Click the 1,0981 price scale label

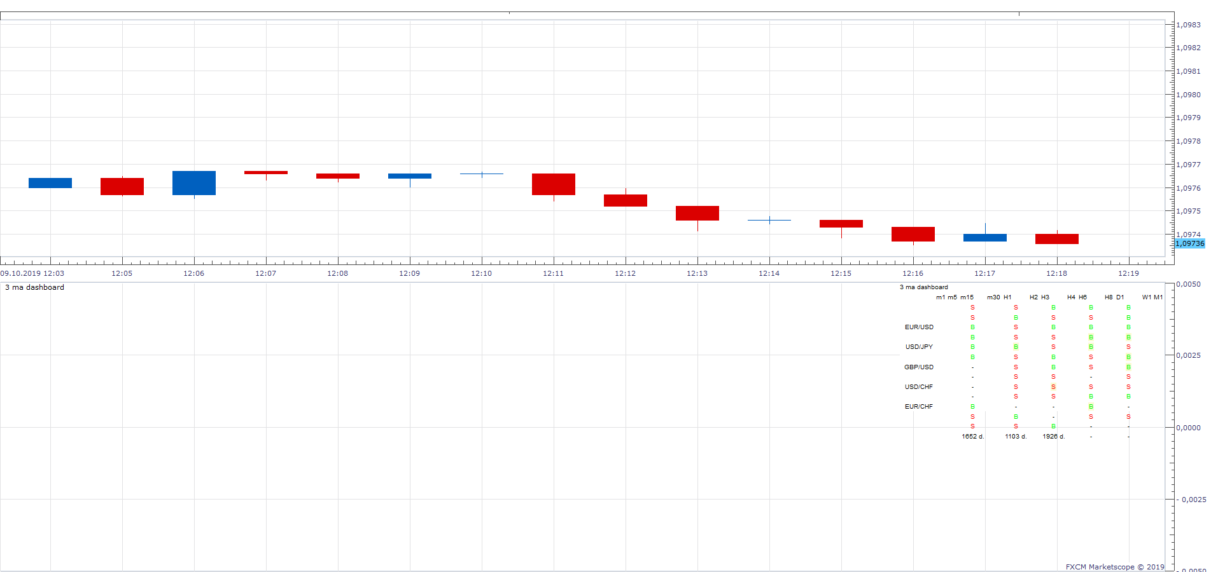(x=1189, y=71)
